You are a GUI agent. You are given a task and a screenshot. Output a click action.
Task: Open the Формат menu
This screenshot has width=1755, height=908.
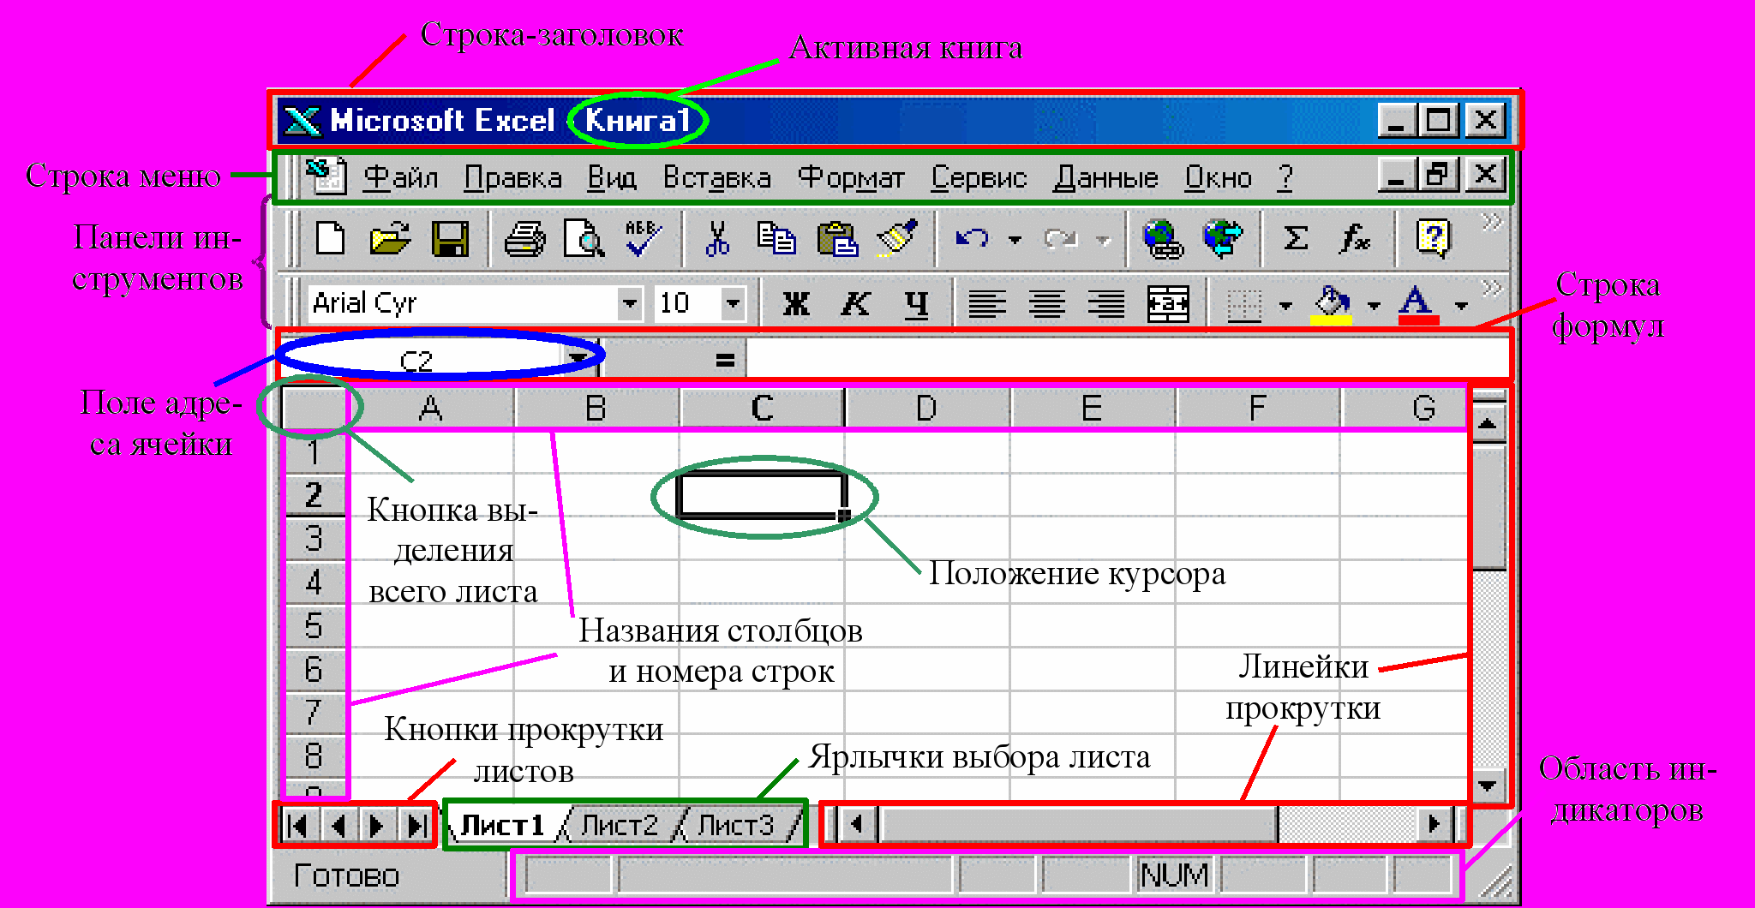point(851,177)
